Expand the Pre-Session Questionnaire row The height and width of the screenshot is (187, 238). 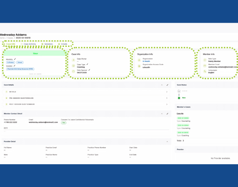coord(86,98)
